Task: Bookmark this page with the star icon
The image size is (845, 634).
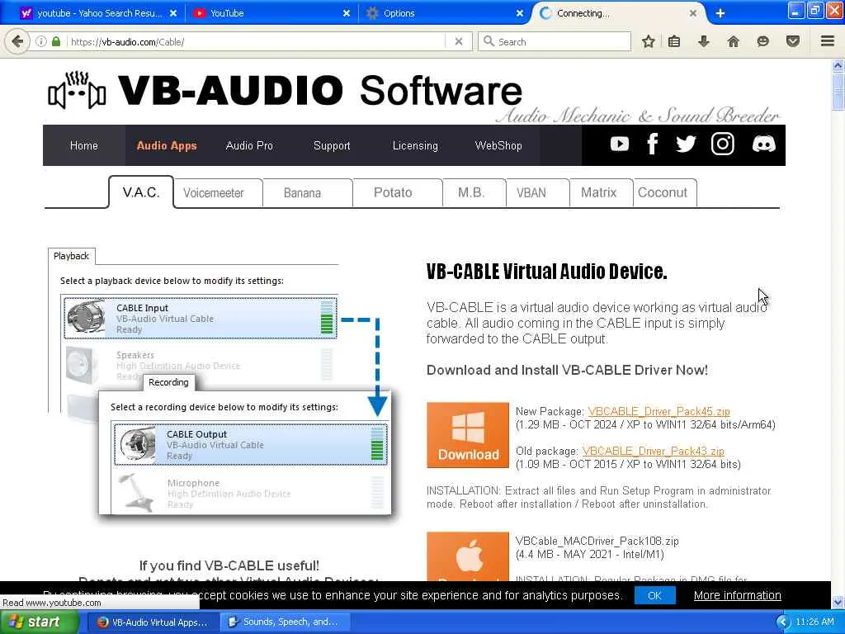Action: pyautogui.click(x=649, y=41)
